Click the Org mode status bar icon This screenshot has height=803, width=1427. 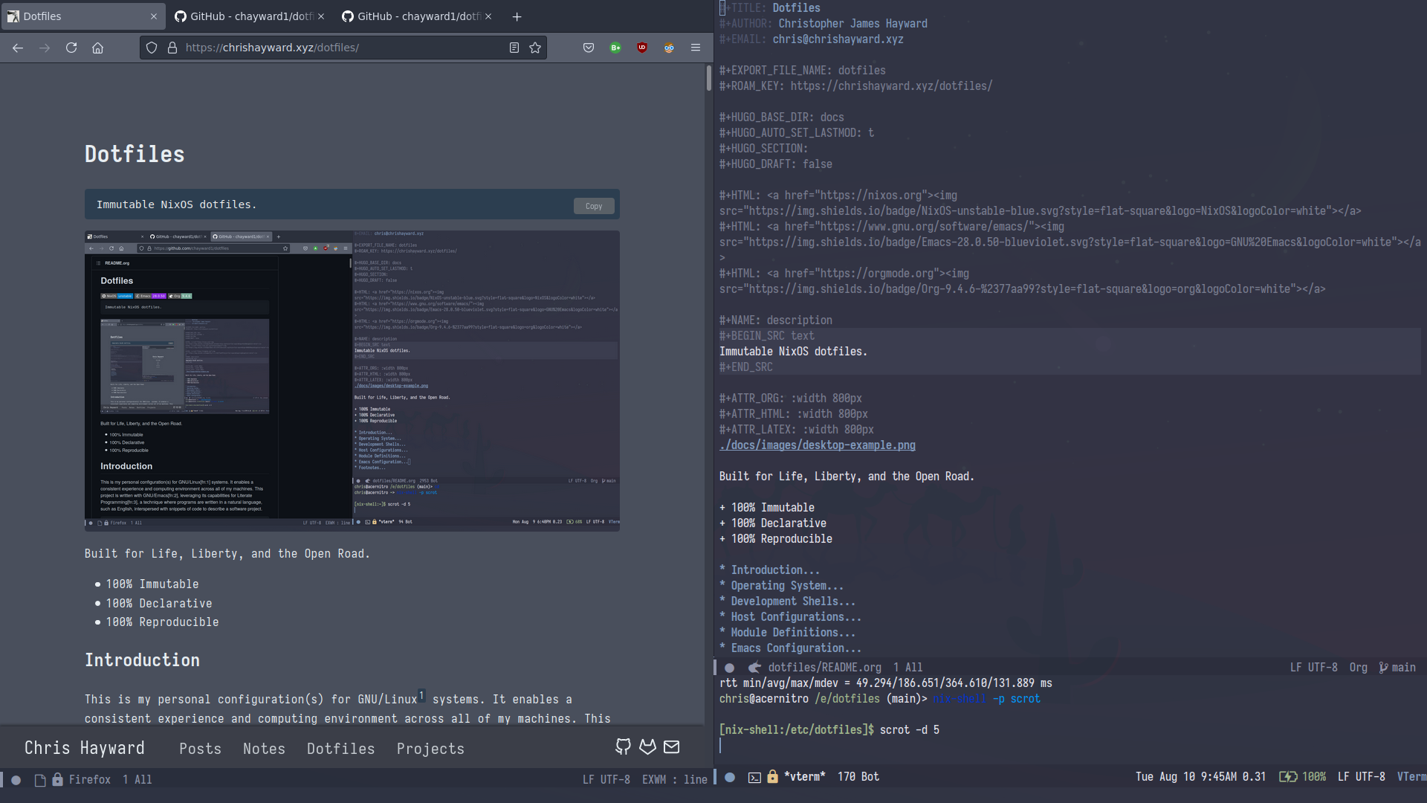coord(1357,667)
